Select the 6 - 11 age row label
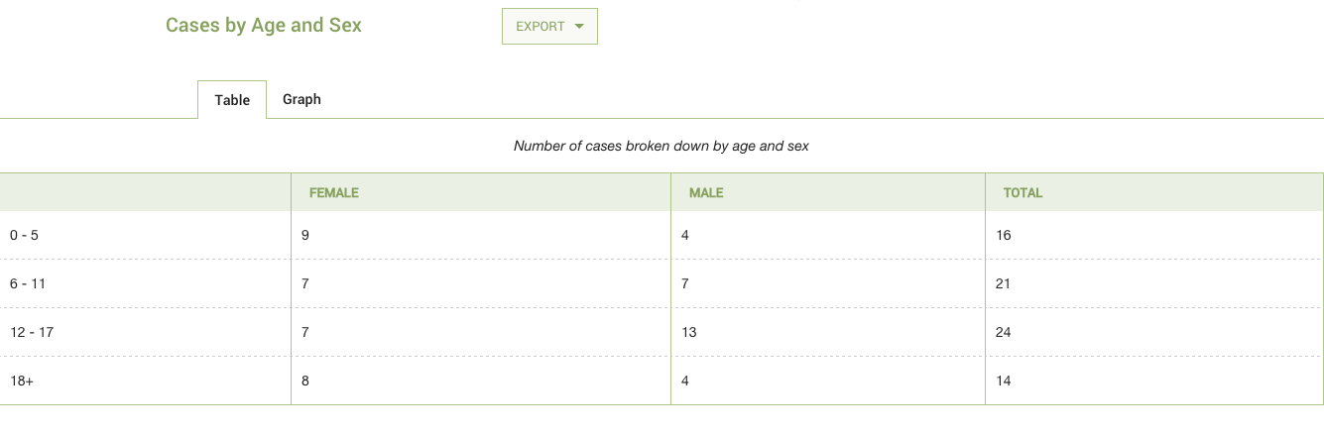 28,283
